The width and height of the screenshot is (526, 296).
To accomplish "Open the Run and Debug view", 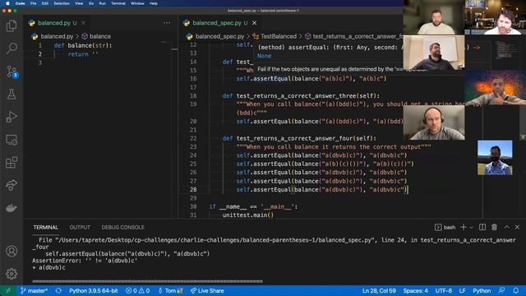I will click(12, 117).
